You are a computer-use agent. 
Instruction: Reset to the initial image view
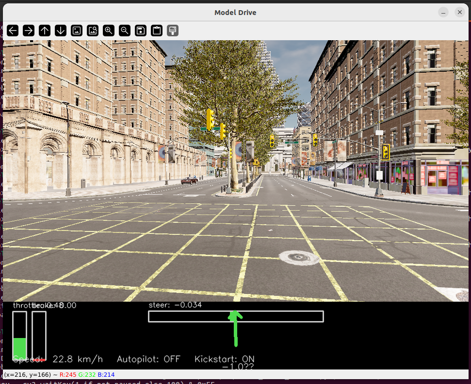click(78, 31)
